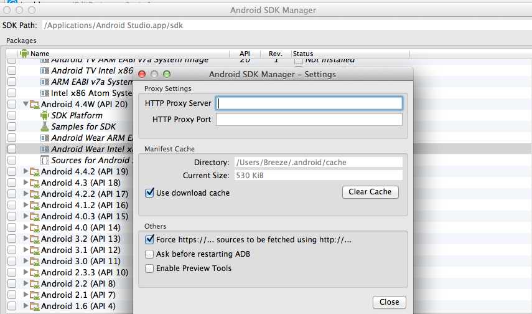Expand the Android 2.3.3 (API 10) group
The image size is (532, 314).
coord(26,272)
